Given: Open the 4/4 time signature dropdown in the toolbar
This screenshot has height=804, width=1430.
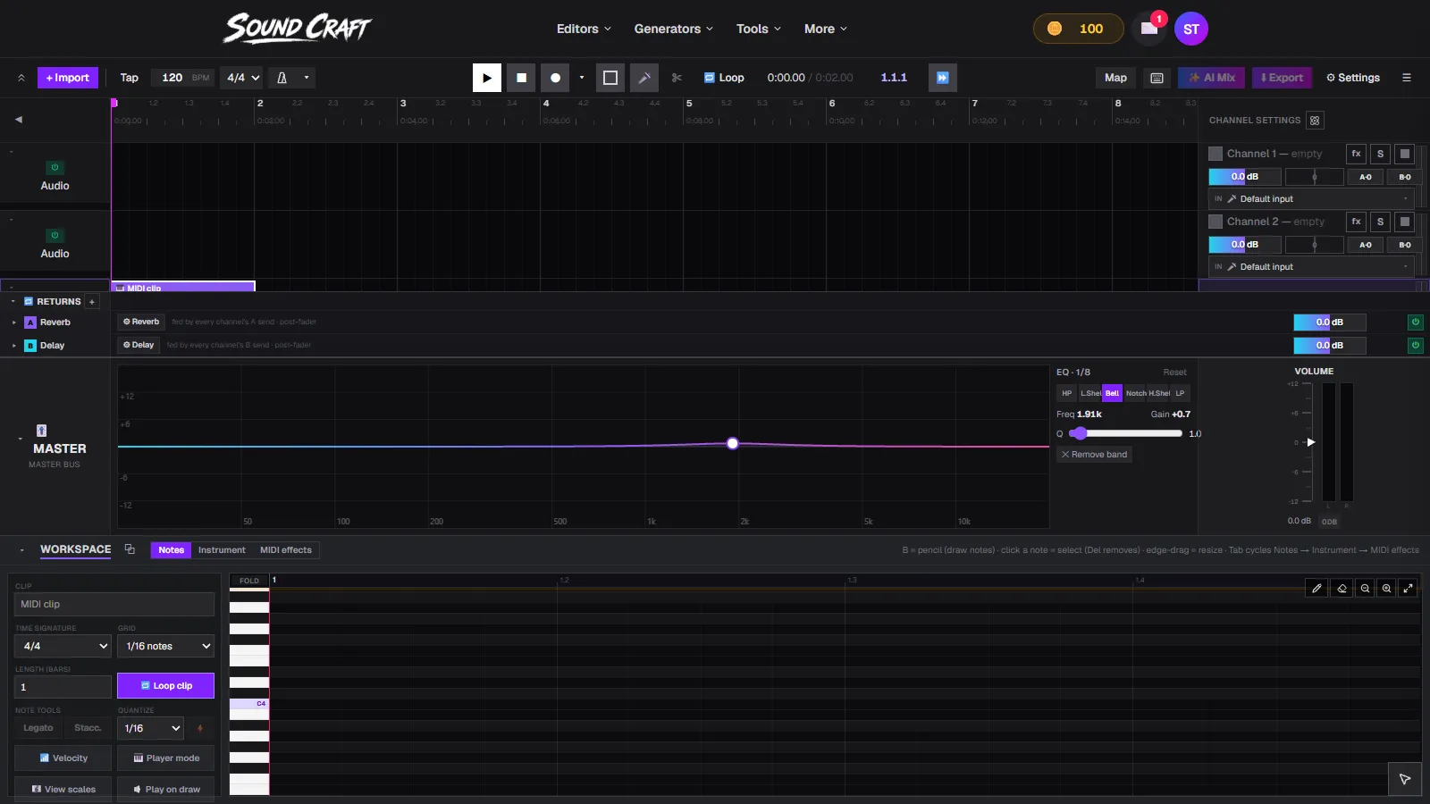Looking at the screenshot, I should click(242, 78).
